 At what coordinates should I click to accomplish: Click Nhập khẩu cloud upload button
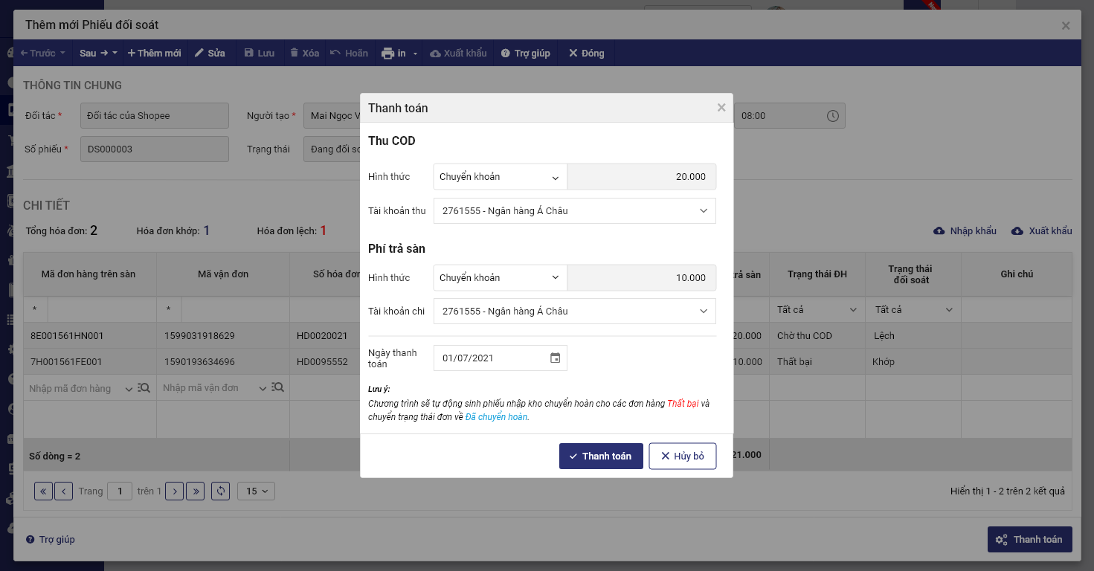965,231
